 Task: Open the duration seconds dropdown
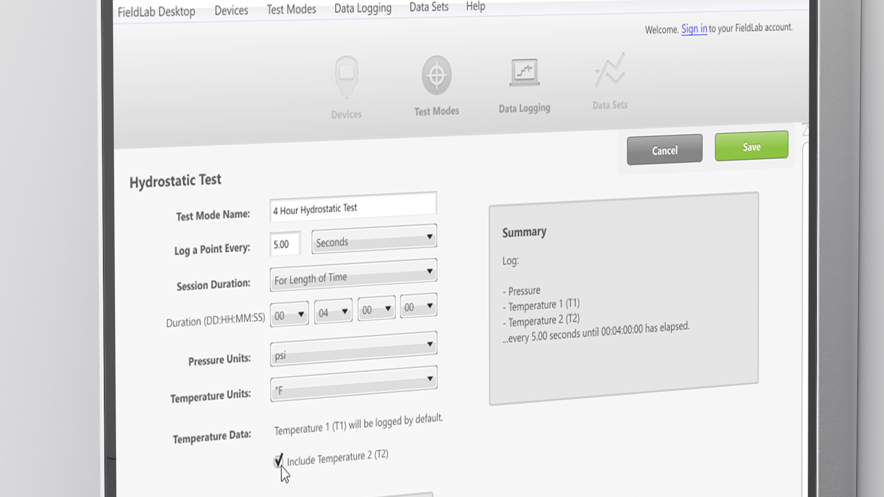pyautogui.click(x=418, y=307)
